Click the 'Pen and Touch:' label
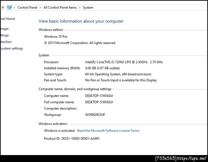 click(x=55, y=80)
